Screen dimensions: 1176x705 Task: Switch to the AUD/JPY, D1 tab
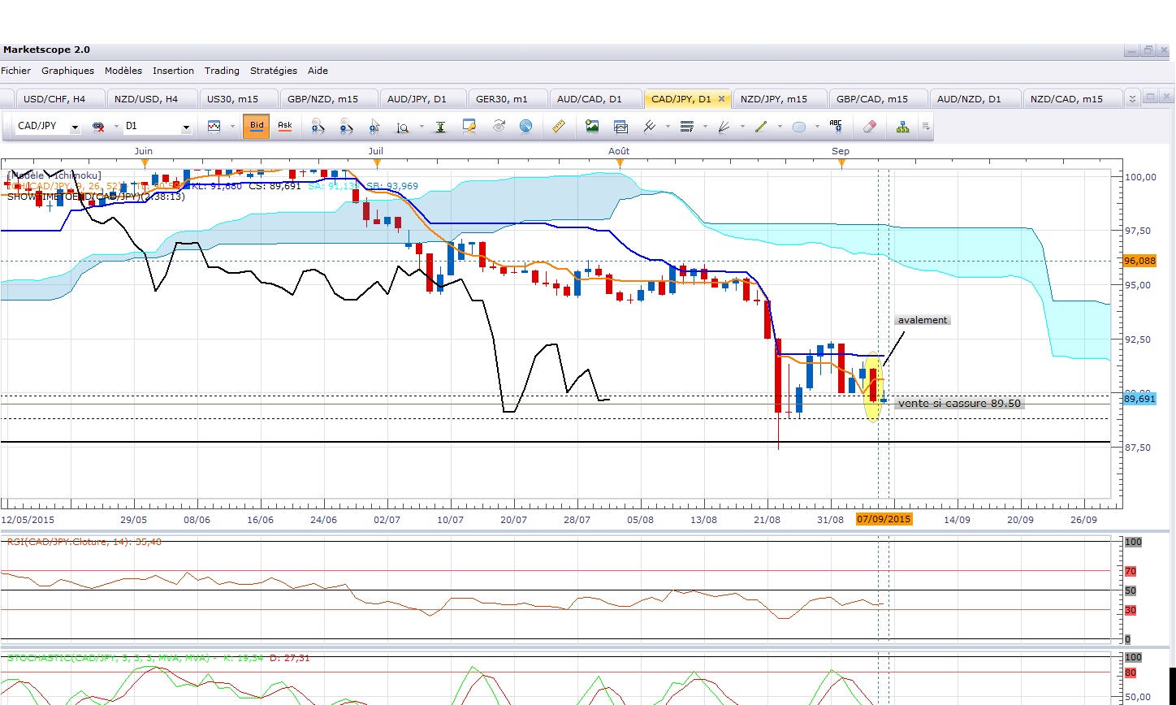(x=422, y=99)
